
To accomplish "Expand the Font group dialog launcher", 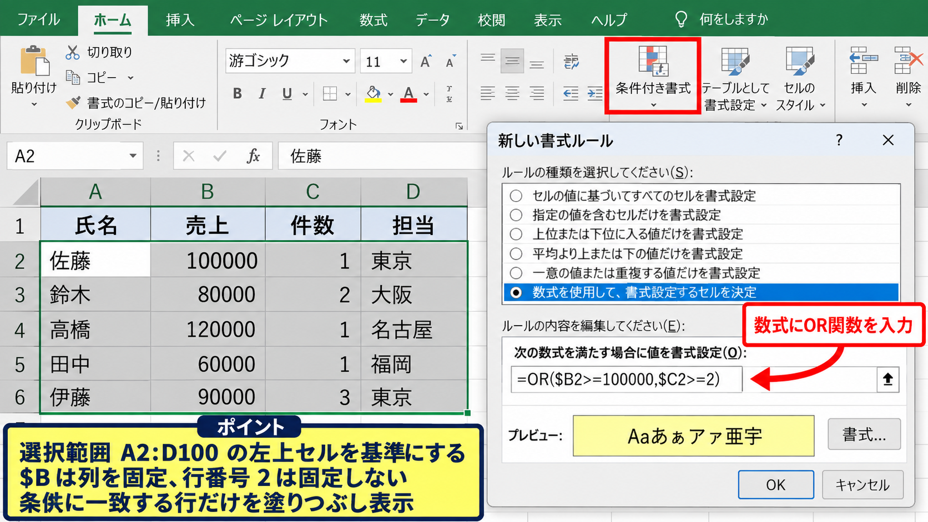I will pyautogui.click(x=459, y=126).
